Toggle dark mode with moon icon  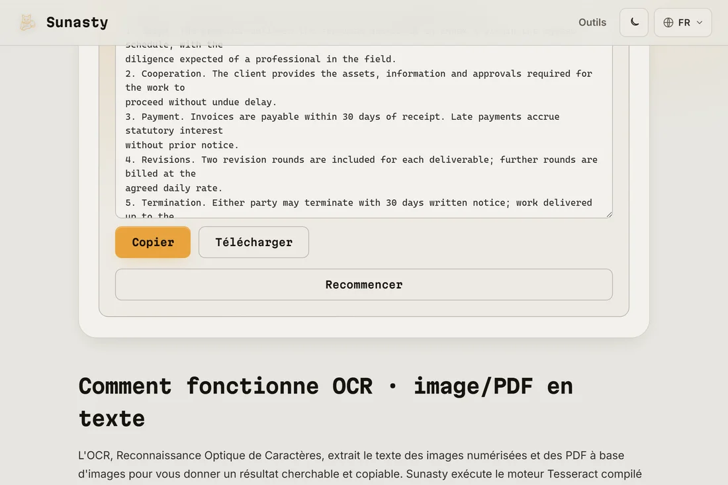point(634,22)
